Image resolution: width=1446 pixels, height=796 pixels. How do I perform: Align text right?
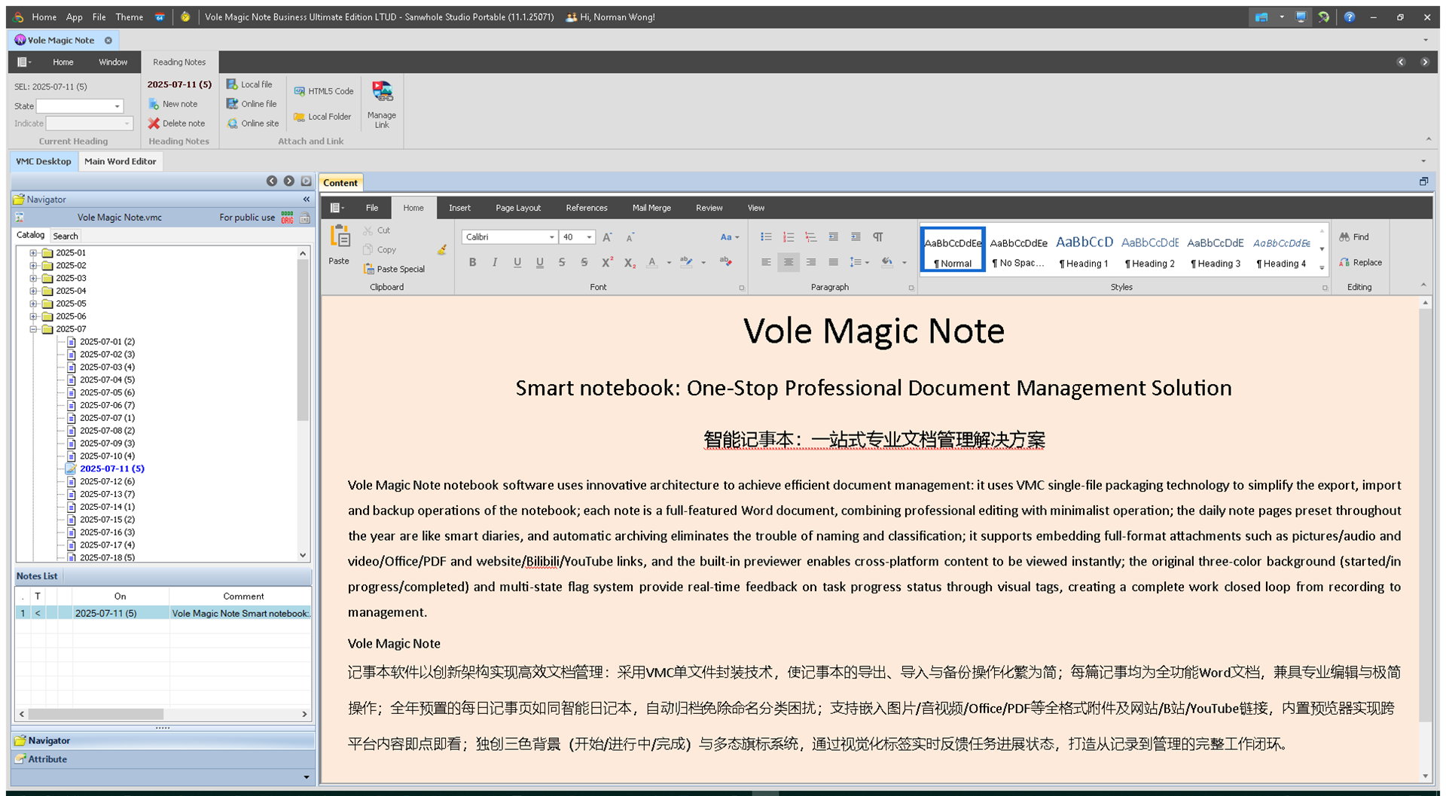[x=811, y=262]
